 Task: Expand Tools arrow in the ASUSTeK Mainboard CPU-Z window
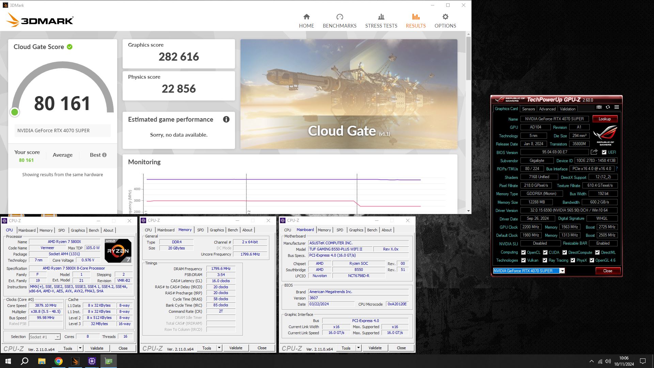click(x=358, y=348)
